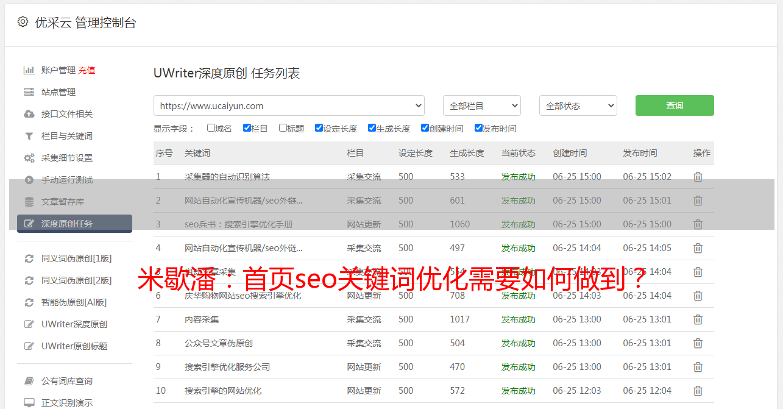This screenshot has height=409, width=783.
Task: Click the generated length value 1017
Action: [x=460, y=319]
